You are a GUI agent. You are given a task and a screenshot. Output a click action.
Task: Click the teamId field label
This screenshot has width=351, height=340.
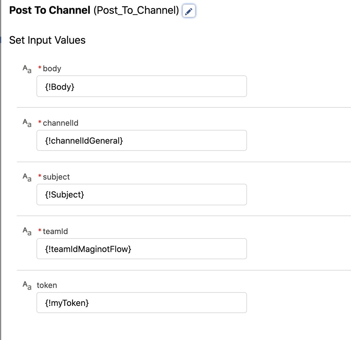[x=55, y=231]
